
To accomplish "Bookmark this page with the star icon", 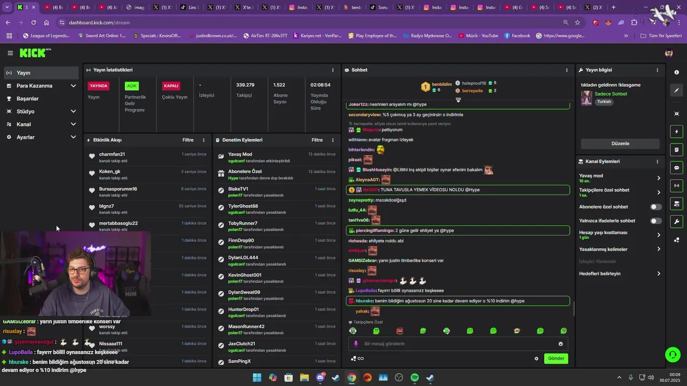I will point(578,23).
